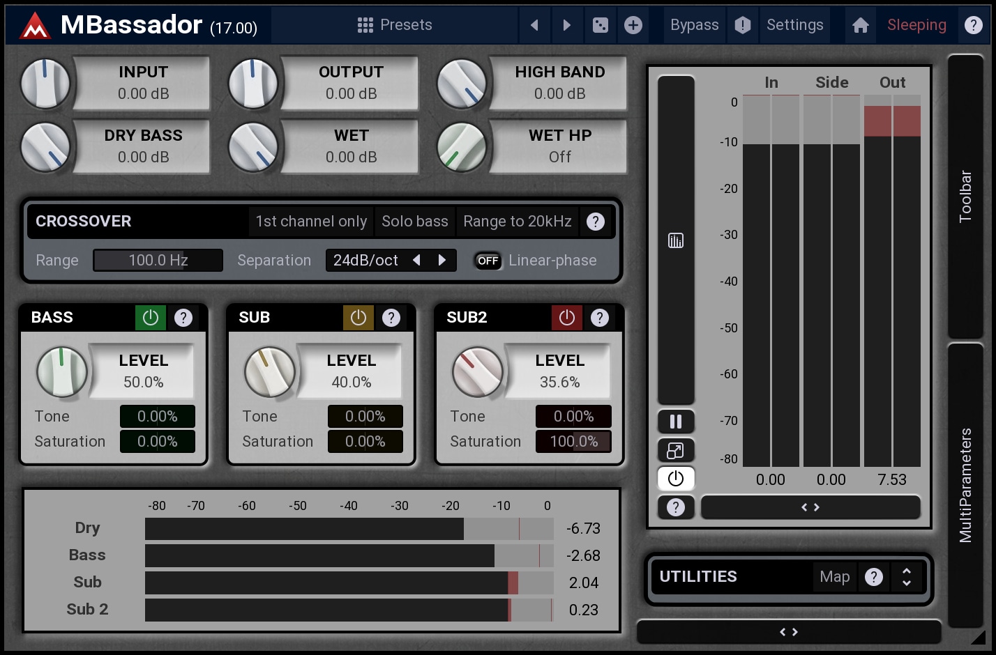
Task: Click the home icon in header
Action: [x=860, y=26]
